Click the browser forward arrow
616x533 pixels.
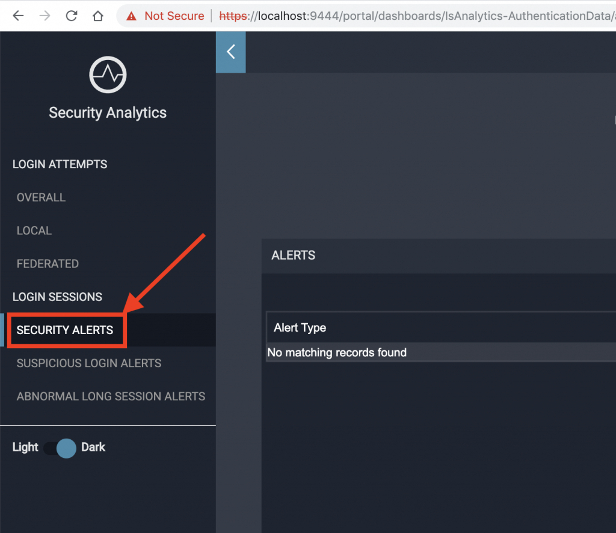tap(45, 16)
